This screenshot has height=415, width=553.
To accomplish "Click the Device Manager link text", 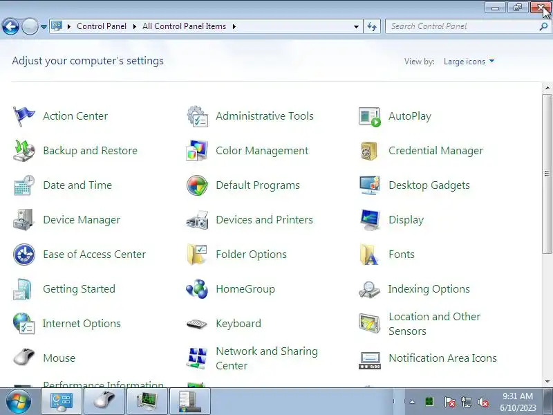I will (x=82, y=220).
